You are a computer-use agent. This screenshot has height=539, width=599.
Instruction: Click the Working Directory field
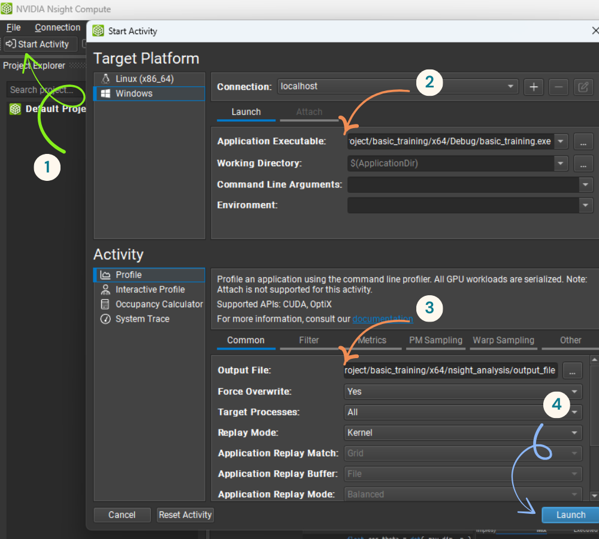pyautogui.click(x=450, y=163)
